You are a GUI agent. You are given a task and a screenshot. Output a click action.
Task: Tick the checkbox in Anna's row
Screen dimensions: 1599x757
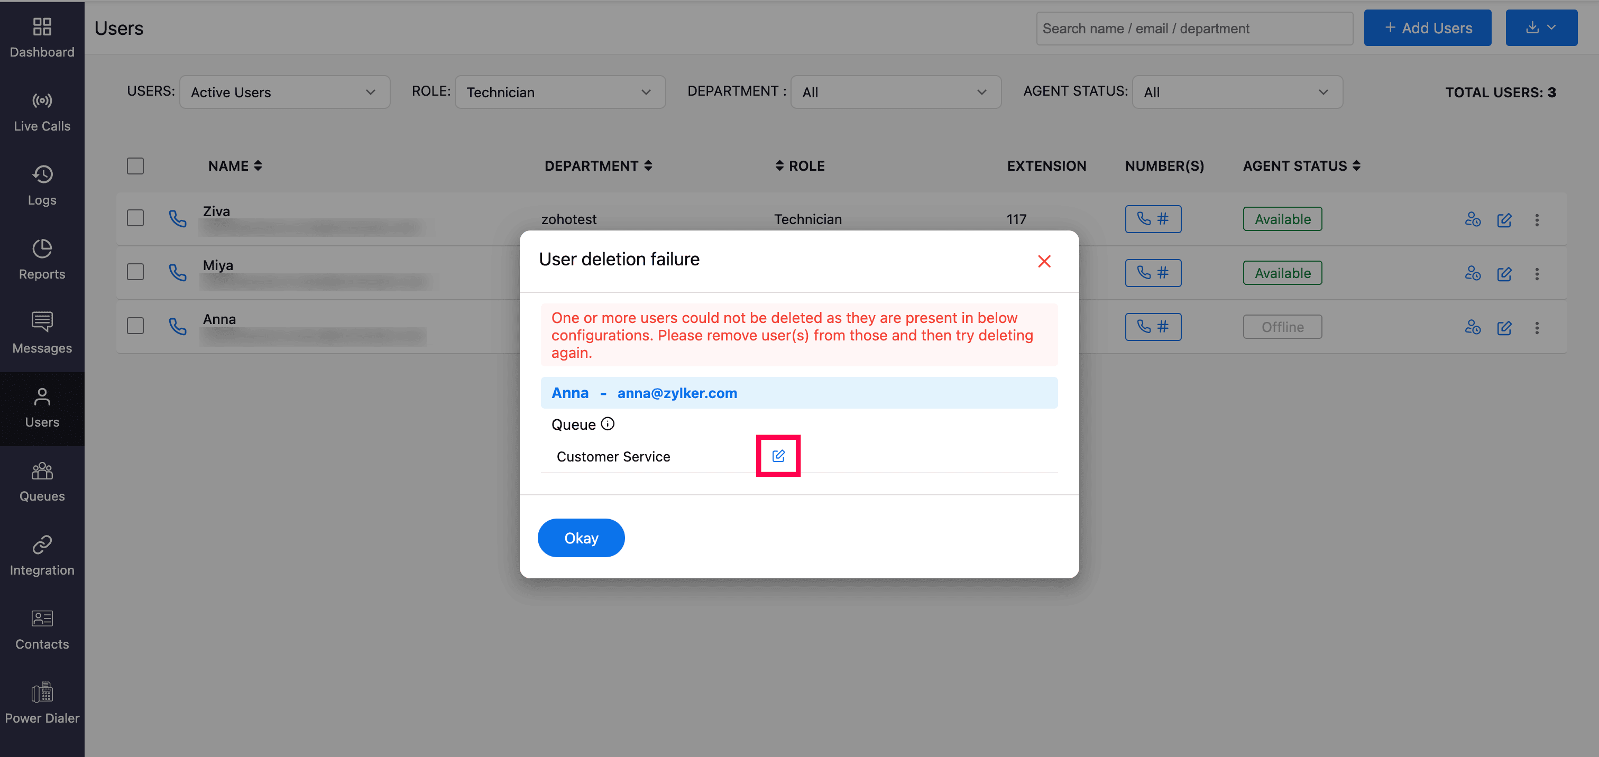(x=135, y=326)
